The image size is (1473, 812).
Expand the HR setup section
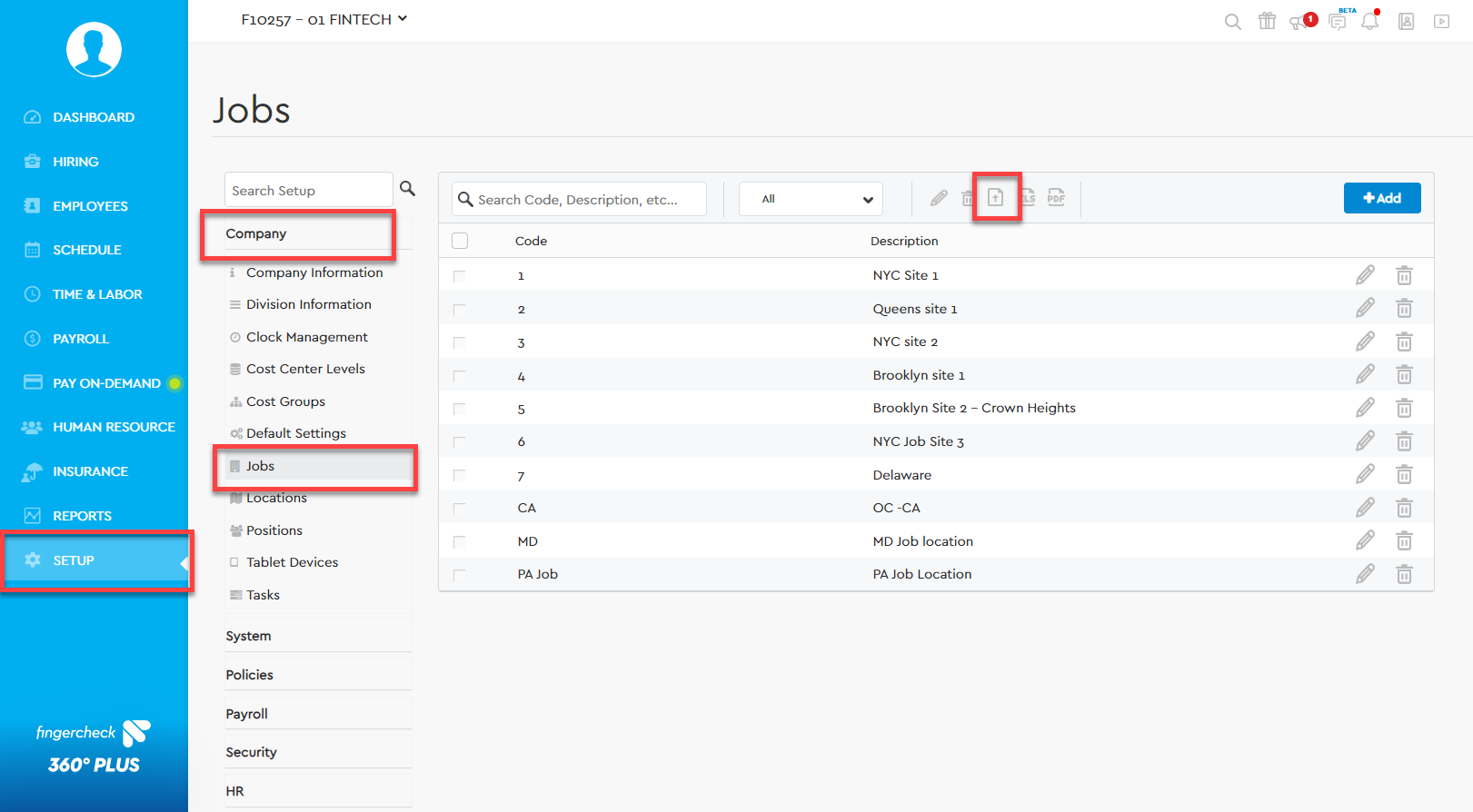[318, 791]
